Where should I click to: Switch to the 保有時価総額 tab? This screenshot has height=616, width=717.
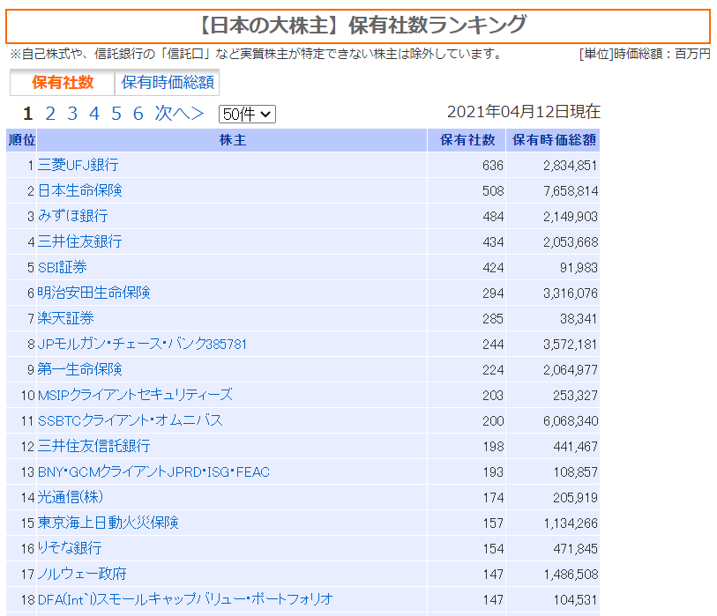pos(168,83)
